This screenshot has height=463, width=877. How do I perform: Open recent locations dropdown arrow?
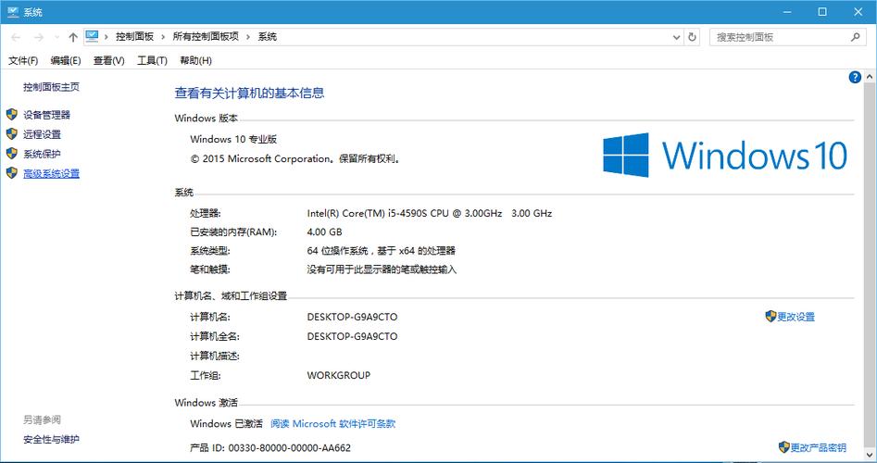point(56,37)
